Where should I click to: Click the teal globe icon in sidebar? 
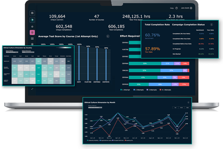point(32,20)
